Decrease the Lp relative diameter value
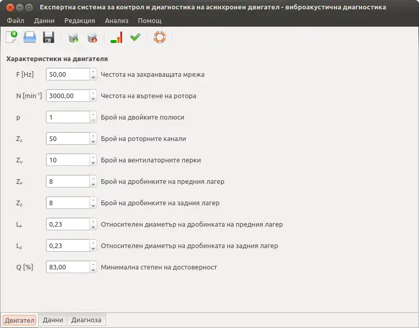419x328 pixels. tap(93, 227)
